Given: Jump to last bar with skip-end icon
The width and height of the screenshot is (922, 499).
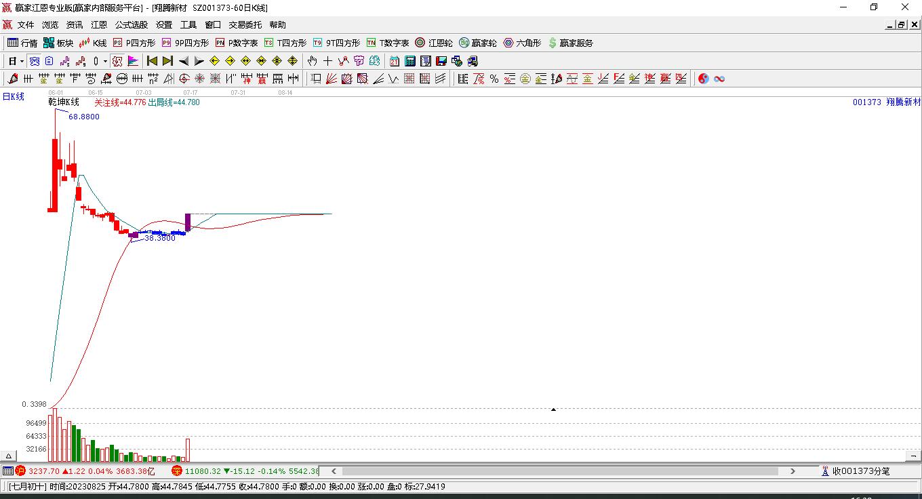Looking at the screenshot, I should pos(167,61).
